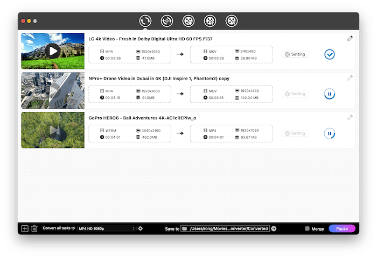Click pencil icon for GoPro HERO6 video

click(350, 117)
